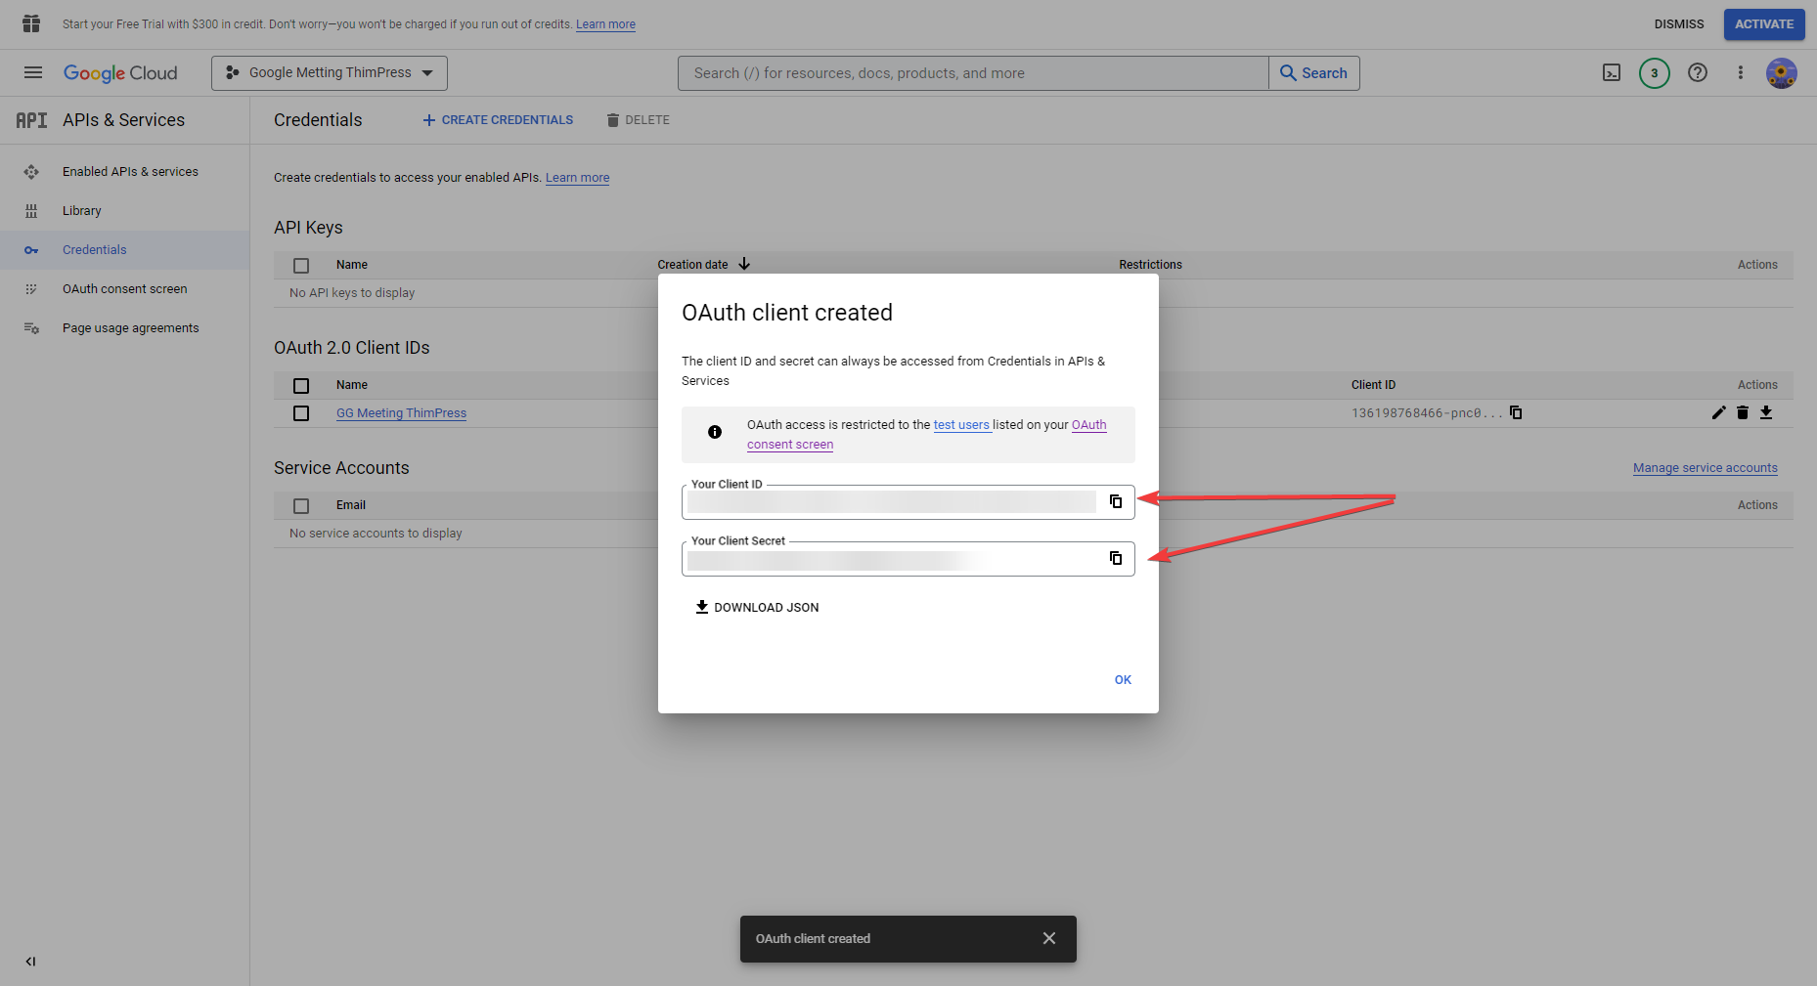Sort API keys by Creation date
The height and width of the screenshot is (986, 1817).
pos(703,265)
